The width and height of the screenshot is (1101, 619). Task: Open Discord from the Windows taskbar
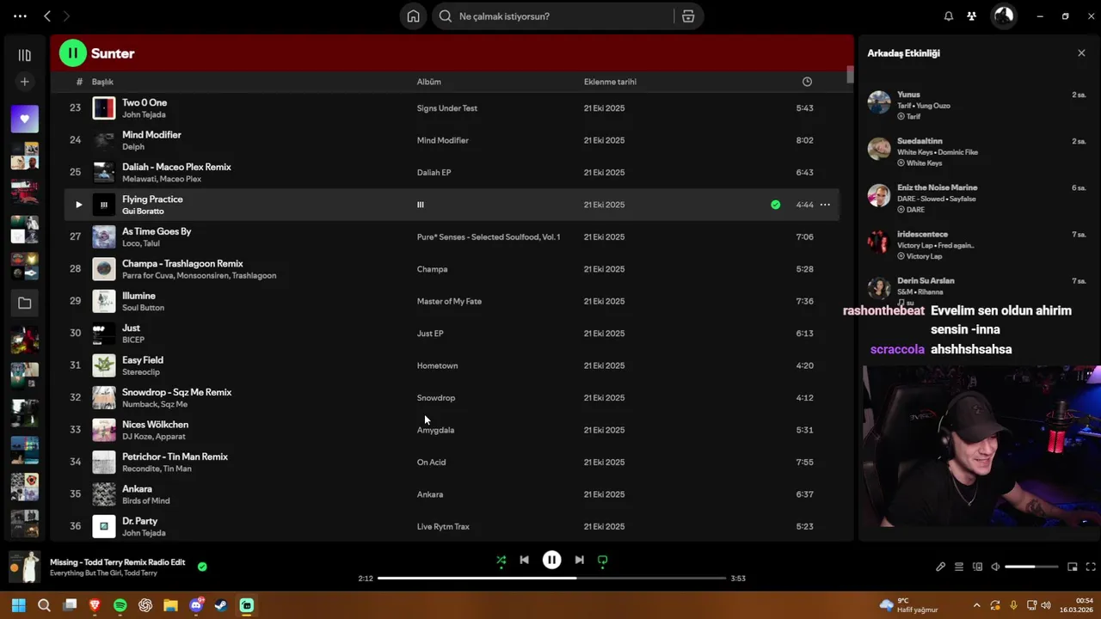[196, 605]
